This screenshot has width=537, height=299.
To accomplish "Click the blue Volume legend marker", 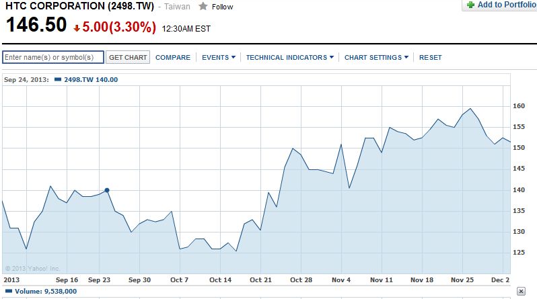I will 9,291.
